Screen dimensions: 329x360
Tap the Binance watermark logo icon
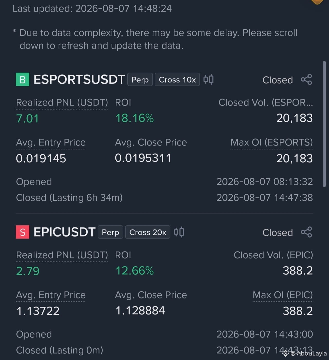coord(286,353)
